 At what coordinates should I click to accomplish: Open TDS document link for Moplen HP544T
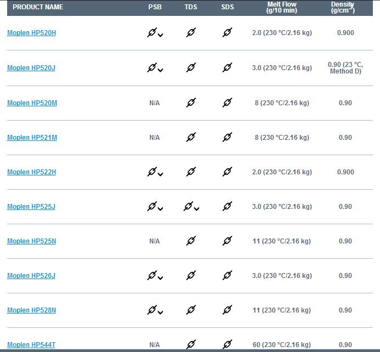pos(191,344)
